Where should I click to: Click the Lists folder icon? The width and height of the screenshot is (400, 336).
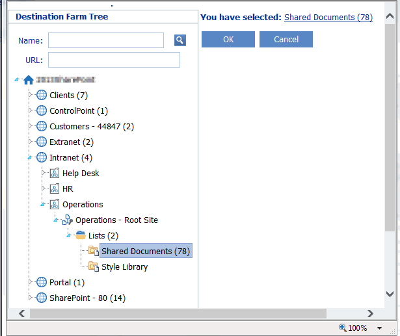coord(81,235)
